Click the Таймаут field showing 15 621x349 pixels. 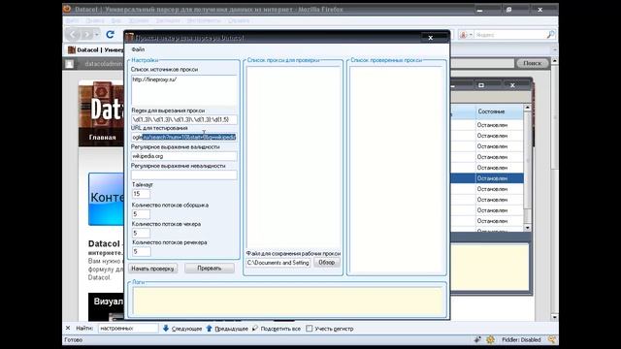[x=141, y=194]
